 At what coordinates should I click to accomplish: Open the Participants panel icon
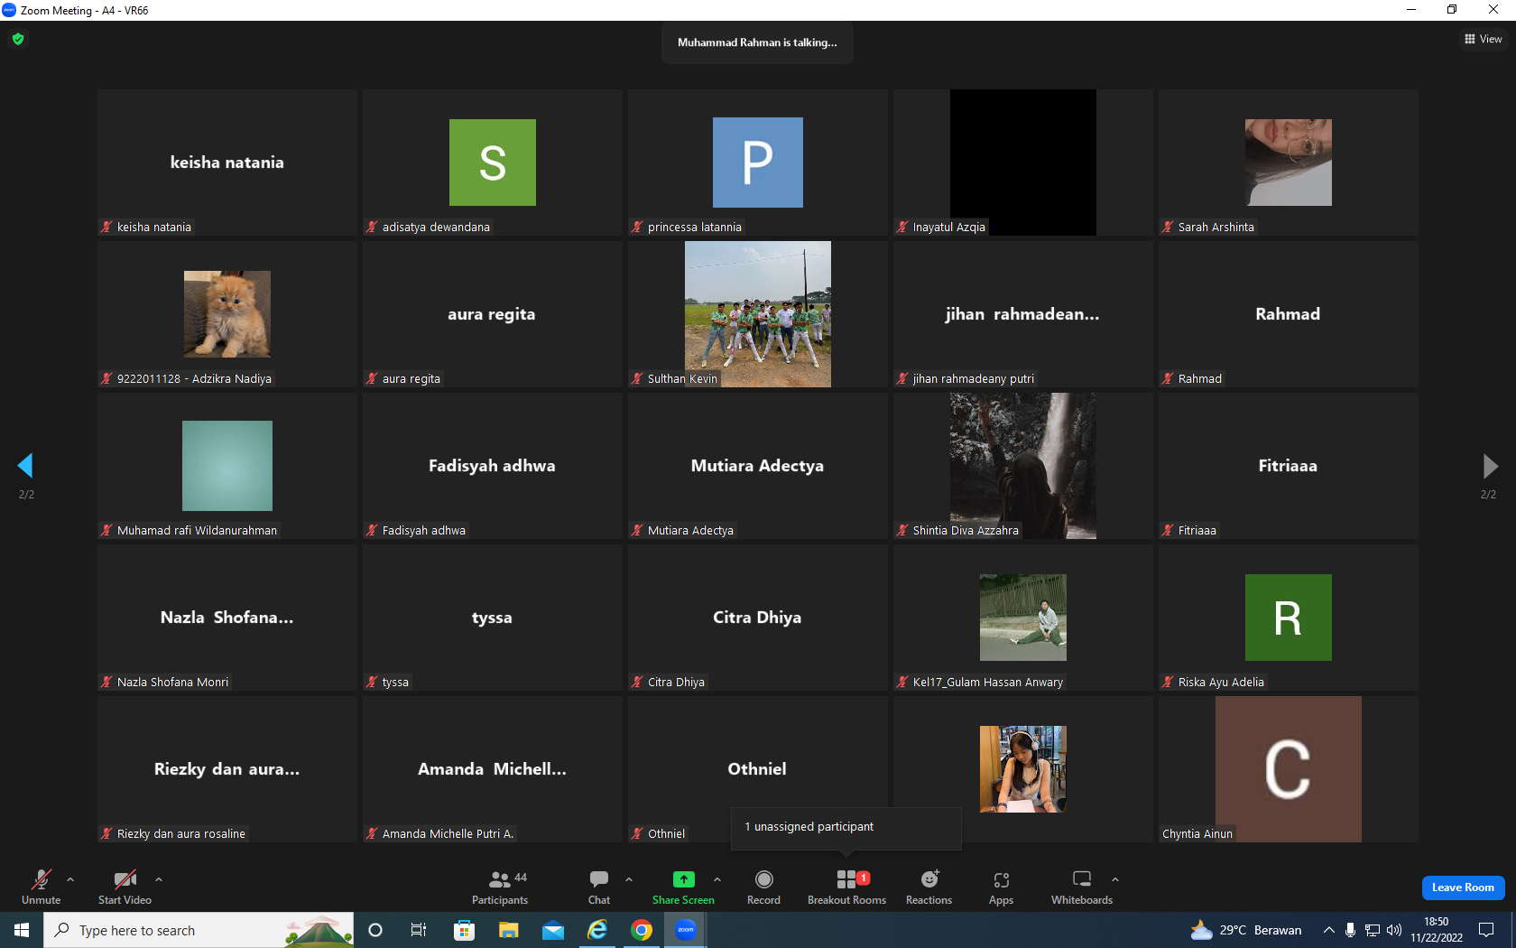coord(500,879)
